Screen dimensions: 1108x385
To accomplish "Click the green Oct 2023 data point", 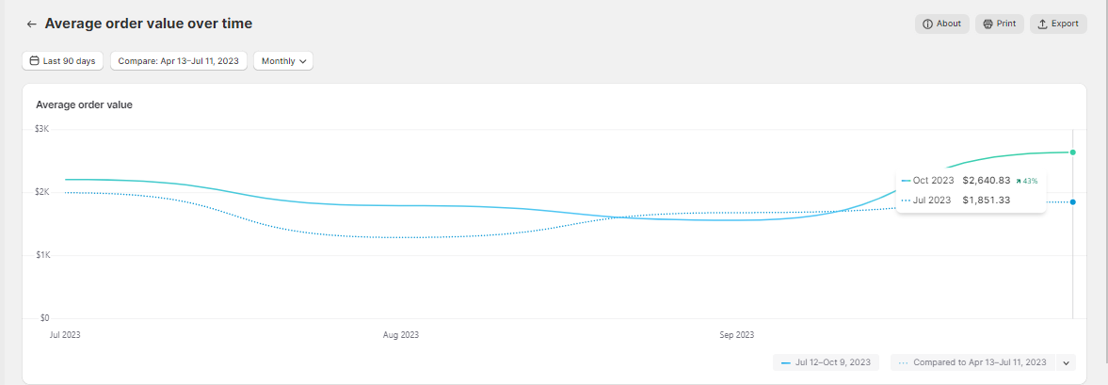I will (x=1072, y=152).
